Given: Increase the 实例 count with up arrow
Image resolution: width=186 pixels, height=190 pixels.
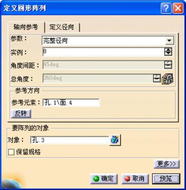Looking at the screenshot, I should (x=168, y=50).
